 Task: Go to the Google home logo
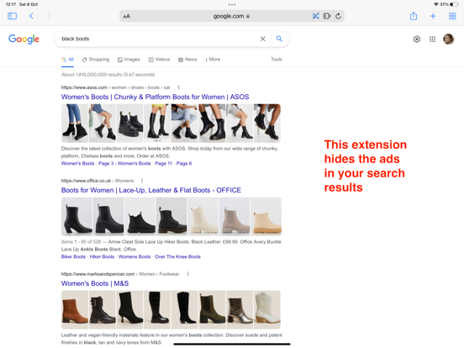(x=24, y=39)
